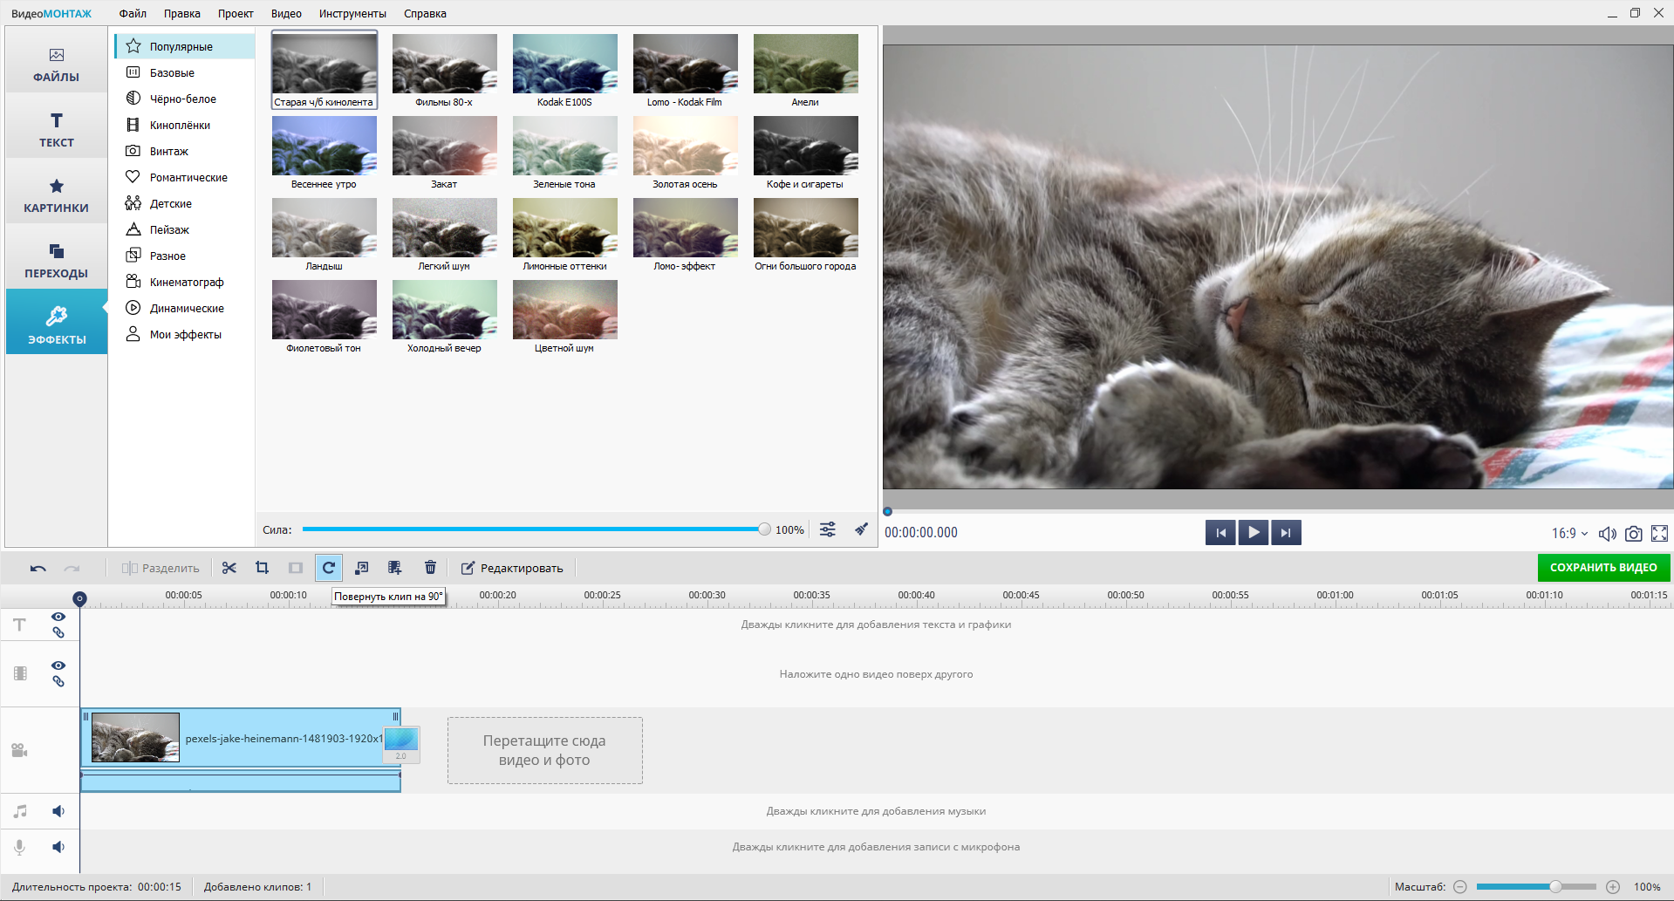Switch to the ПЕРЕХОДЫ tab
Image resolution: width=1674 pixels, height=901 pixels.
pyautogui.click(x=57, y=262)
